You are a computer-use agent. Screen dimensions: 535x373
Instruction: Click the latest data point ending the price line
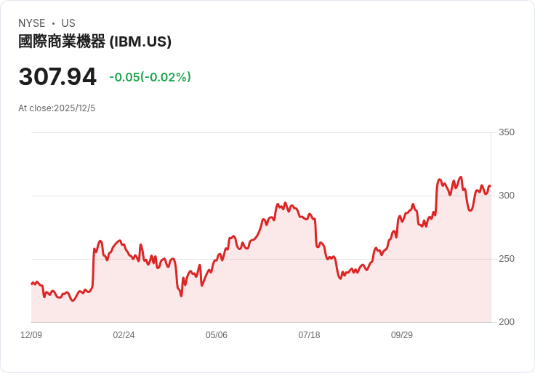(490, 186)
